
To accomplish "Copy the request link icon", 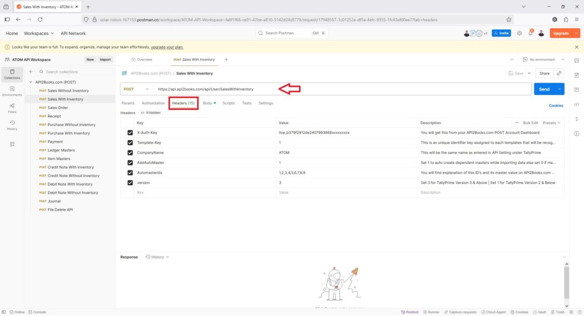I will point(559,73).
